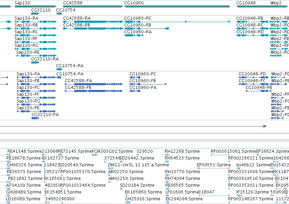Screen dimensions: 289x204
Task: Click EST SD20184.3prime
Action: pos(137,185)
